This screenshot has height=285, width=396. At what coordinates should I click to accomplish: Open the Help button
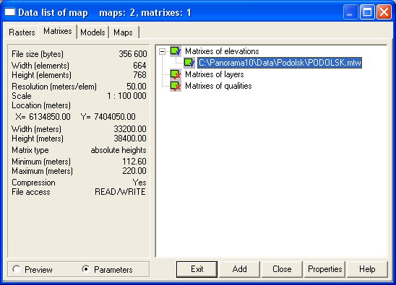click(367, 269)
